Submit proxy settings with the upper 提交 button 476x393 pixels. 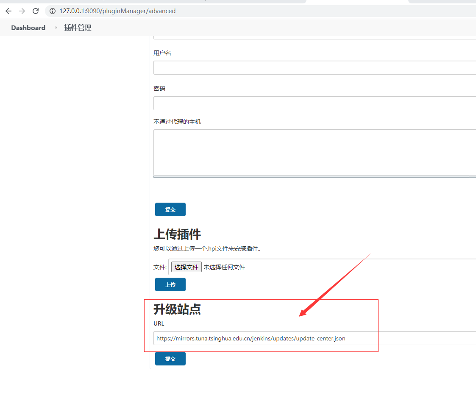tap(170, 209)
